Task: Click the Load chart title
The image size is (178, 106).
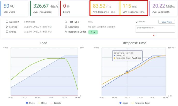Action: (x=43, y=43)
